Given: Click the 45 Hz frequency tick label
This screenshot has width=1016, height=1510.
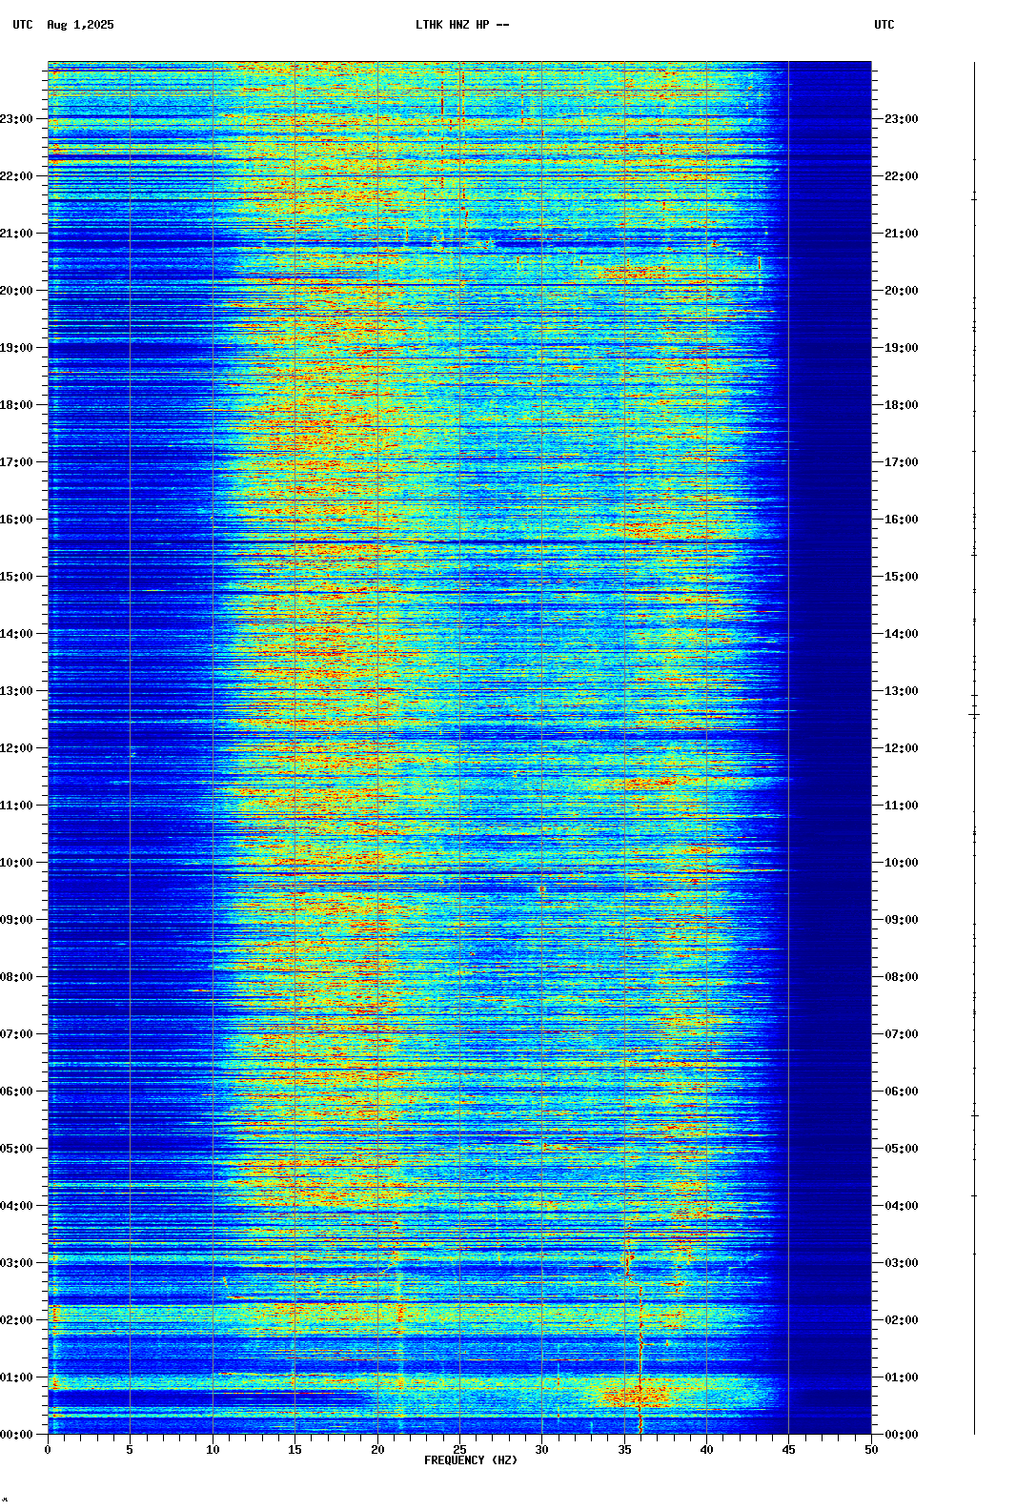Looking at the screenshot, I should pyautogui.click(x=789, y=1450).
